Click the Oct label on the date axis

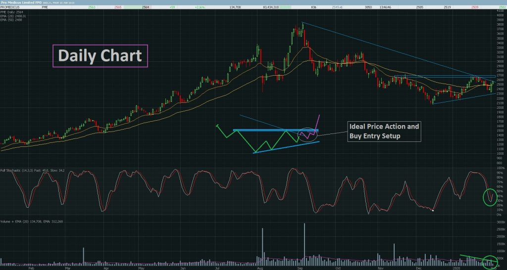(339, 268)
